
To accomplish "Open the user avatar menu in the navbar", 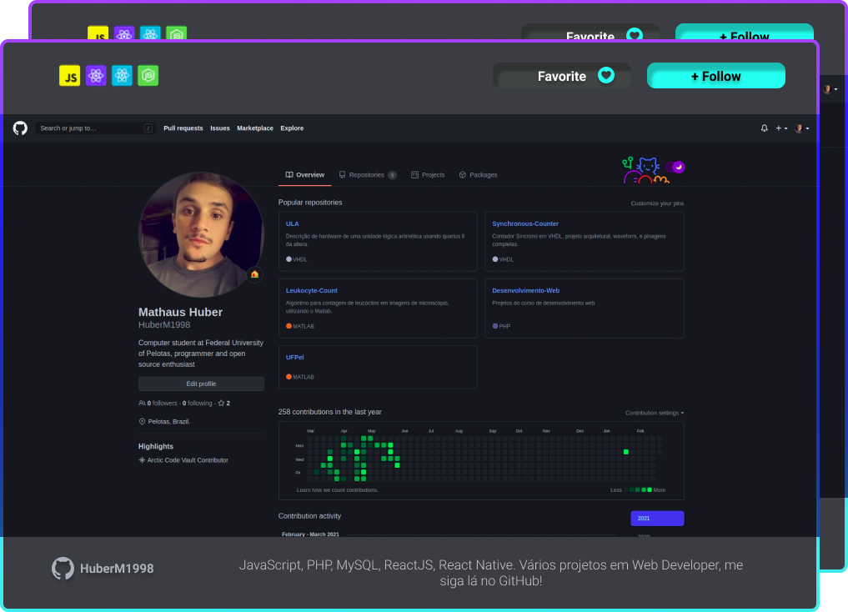I will point(801,128).
